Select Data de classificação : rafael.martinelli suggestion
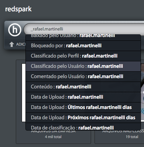The width and height of the screenshot is (144, 147). click(x=83, y=126)
